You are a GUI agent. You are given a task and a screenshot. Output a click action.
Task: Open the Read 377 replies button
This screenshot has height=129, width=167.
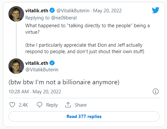point(84,116)
